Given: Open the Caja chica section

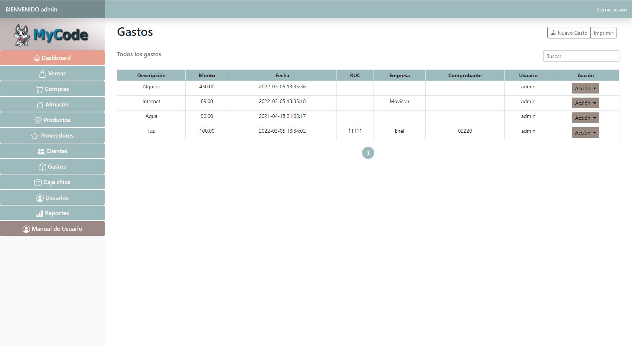Looking at the screenshot, I should (53, 182).
